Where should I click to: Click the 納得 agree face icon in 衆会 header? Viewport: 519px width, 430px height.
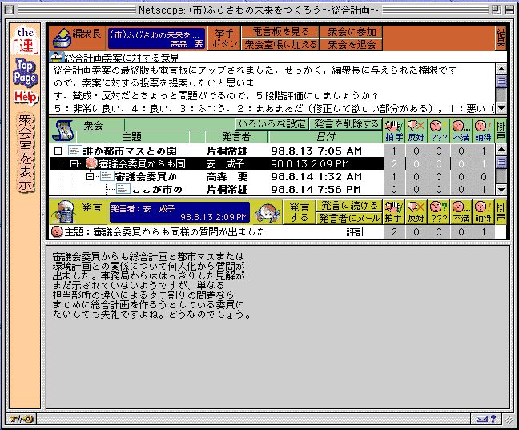pyautogui.click(x=480, y=129)
